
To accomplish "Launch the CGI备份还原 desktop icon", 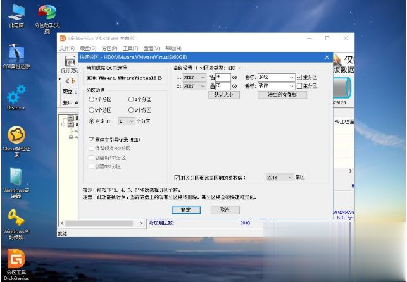I will point(16,56).
